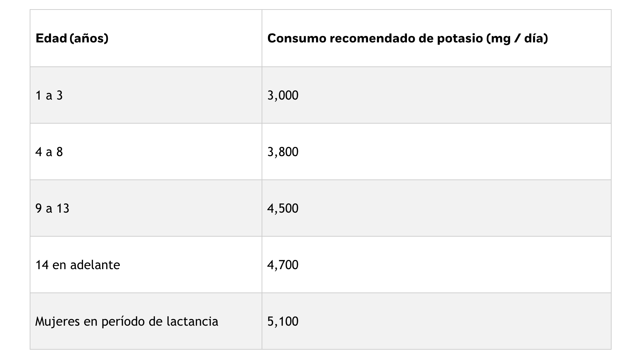Select the '1 a 3' age cell
The width and height of the screenshot is (642, 361).
[146, 95]
